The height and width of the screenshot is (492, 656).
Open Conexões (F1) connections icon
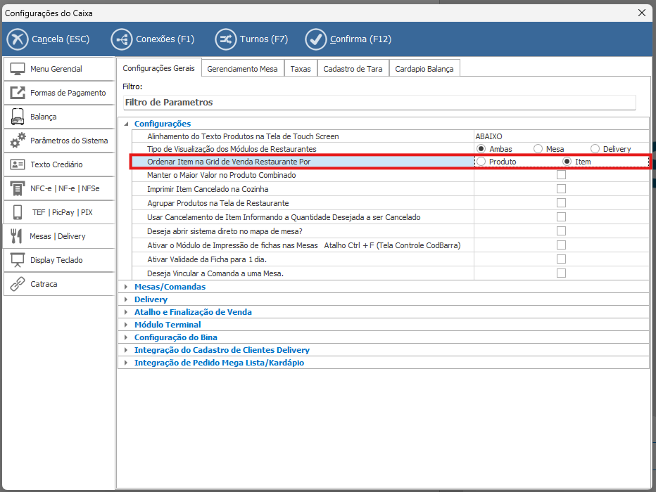click(x=121, y=39)
